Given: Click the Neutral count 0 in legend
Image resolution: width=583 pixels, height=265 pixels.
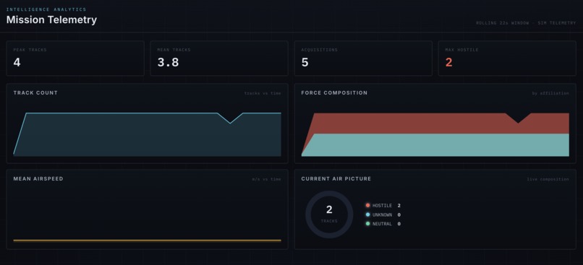Looking at the screenshot, I should 399,224.
